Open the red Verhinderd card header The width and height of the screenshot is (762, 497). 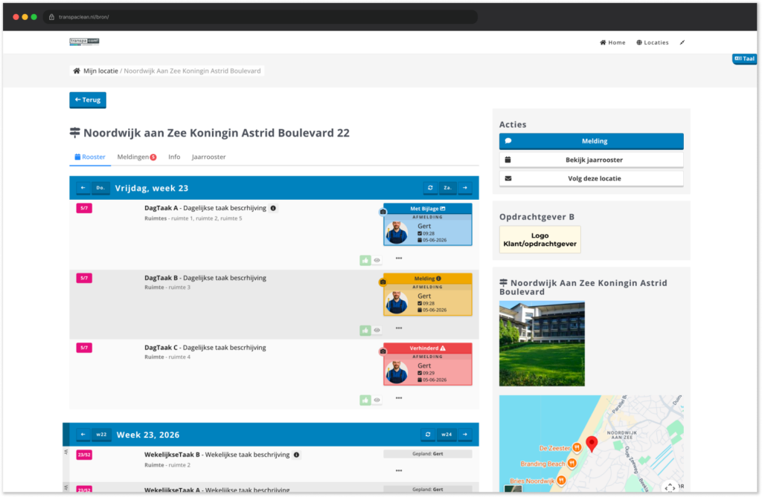coord(428,348)
